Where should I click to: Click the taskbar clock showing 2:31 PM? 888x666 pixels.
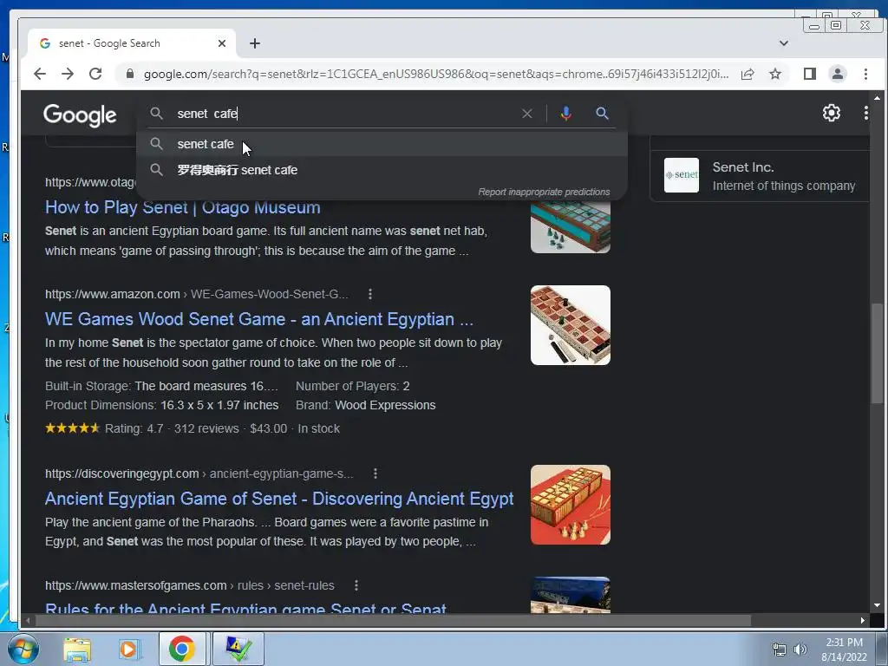[x=844, y=650]
